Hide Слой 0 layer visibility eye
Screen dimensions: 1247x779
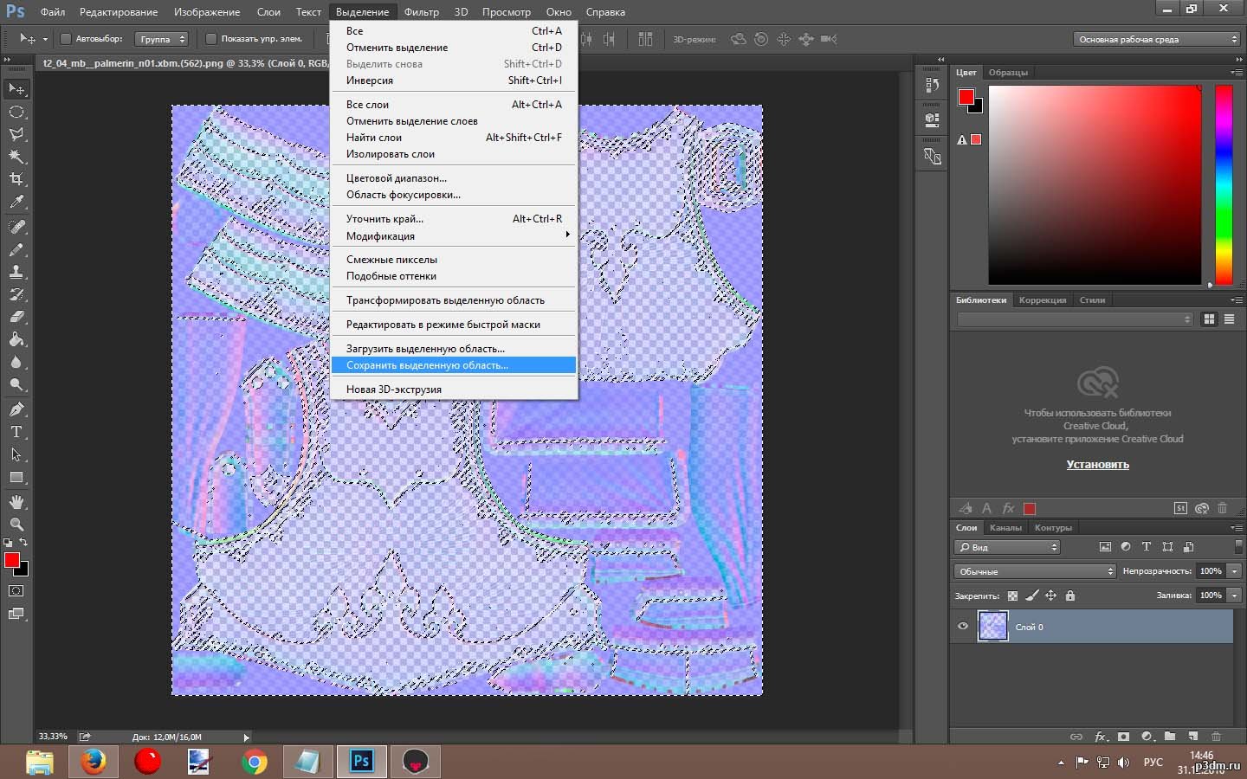(962, 627)
